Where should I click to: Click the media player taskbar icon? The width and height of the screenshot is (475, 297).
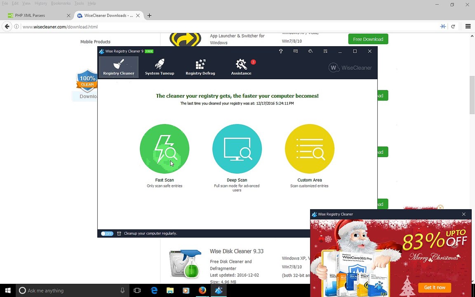click(186, 291)
